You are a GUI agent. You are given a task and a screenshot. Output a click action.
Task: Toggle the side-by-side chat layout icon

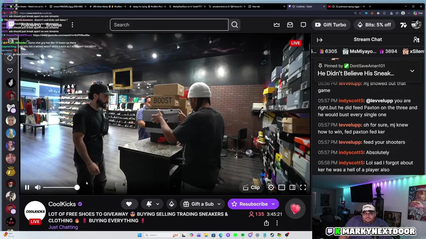click(x=292, y=188)
